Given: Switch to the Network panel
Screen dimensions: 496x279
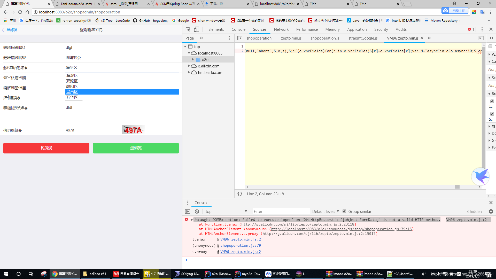Looking at the screenshot, I should (x=281, y=29).
